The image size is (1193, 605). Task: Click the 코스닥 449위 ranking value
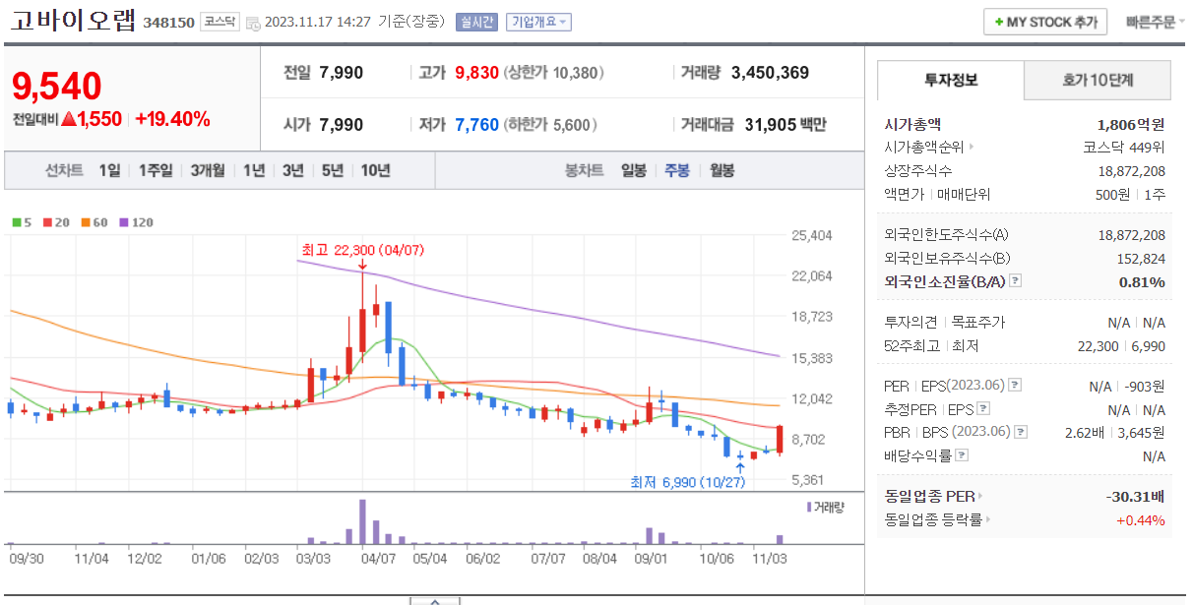pyautogui.click(x=1124, y=148)
